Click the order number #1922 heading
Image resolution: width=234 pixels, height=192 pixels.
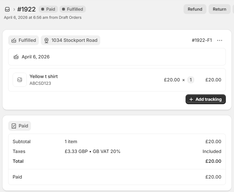pyautogui.click(x=26, y=9)
